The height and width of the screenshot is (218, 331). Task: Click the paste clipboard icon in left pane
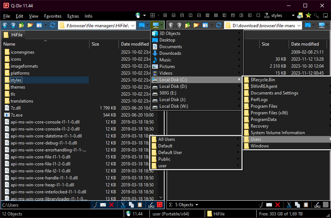pos(140,205)
